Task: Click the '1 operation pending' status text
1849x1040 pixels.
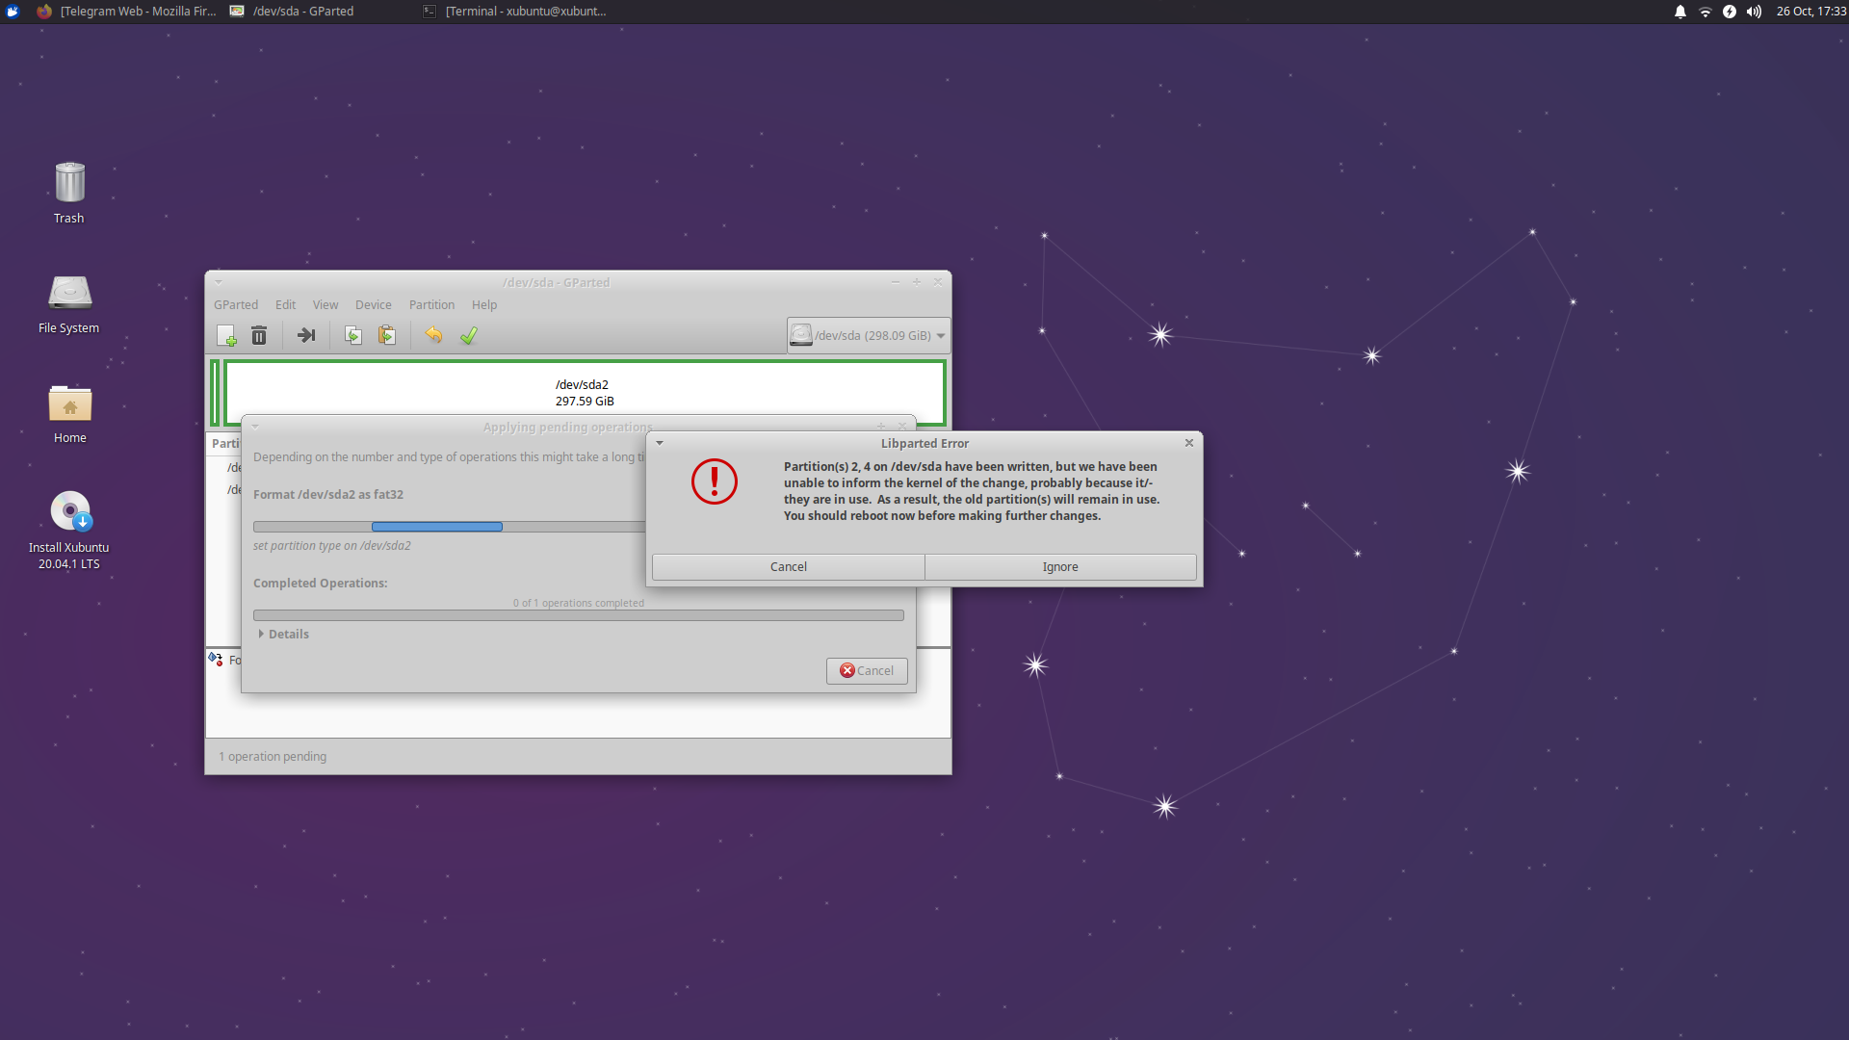Action: click(x=273, y=757)
